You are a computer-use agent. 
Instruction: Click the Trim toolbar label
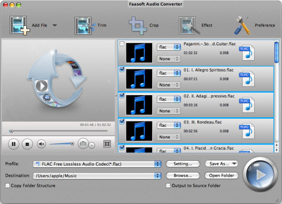click(102, 25)
